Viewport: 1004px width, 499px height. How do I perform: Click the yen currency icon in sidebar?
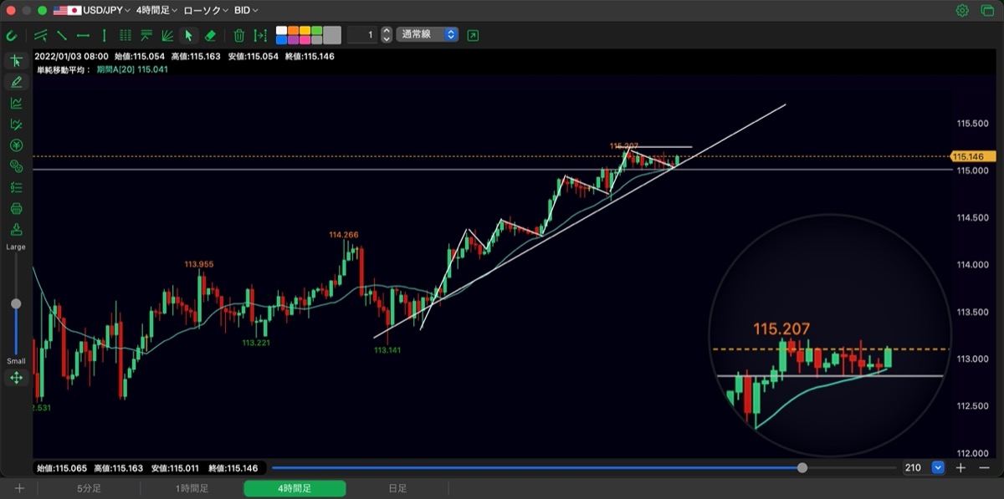click(16, 145)
